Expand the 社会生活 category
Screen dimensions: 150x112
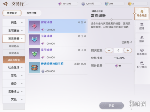14,67
